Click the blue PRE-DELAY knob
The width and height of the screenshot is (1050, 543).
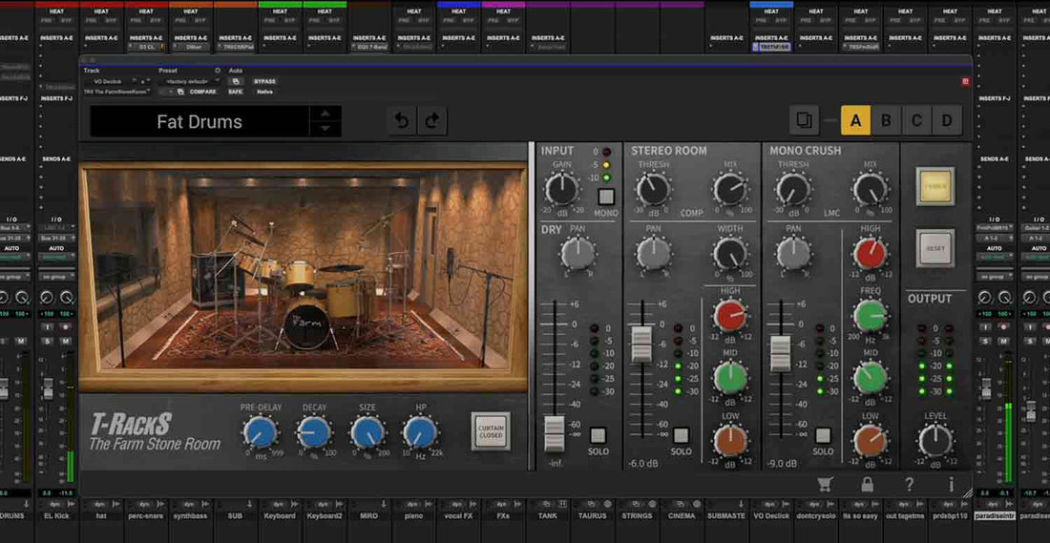point(260,433)
